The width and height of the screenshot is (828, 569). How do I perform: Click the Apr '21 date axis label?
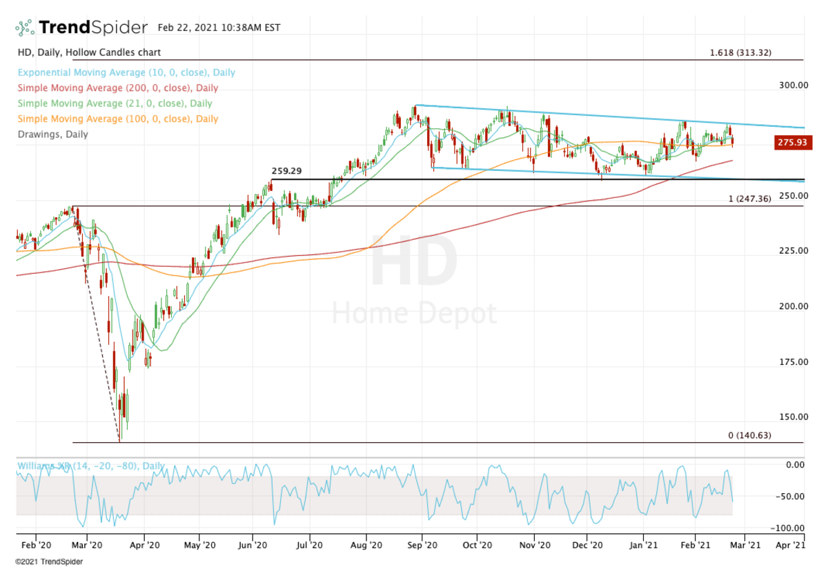(x=791, y=544)
